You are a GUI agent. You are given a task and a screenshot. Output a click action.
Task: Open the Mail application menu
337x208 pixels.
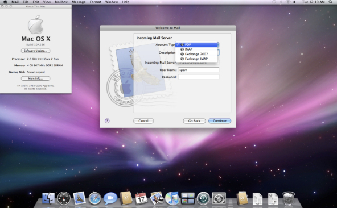pyautogui.click(x=15, y=2)
